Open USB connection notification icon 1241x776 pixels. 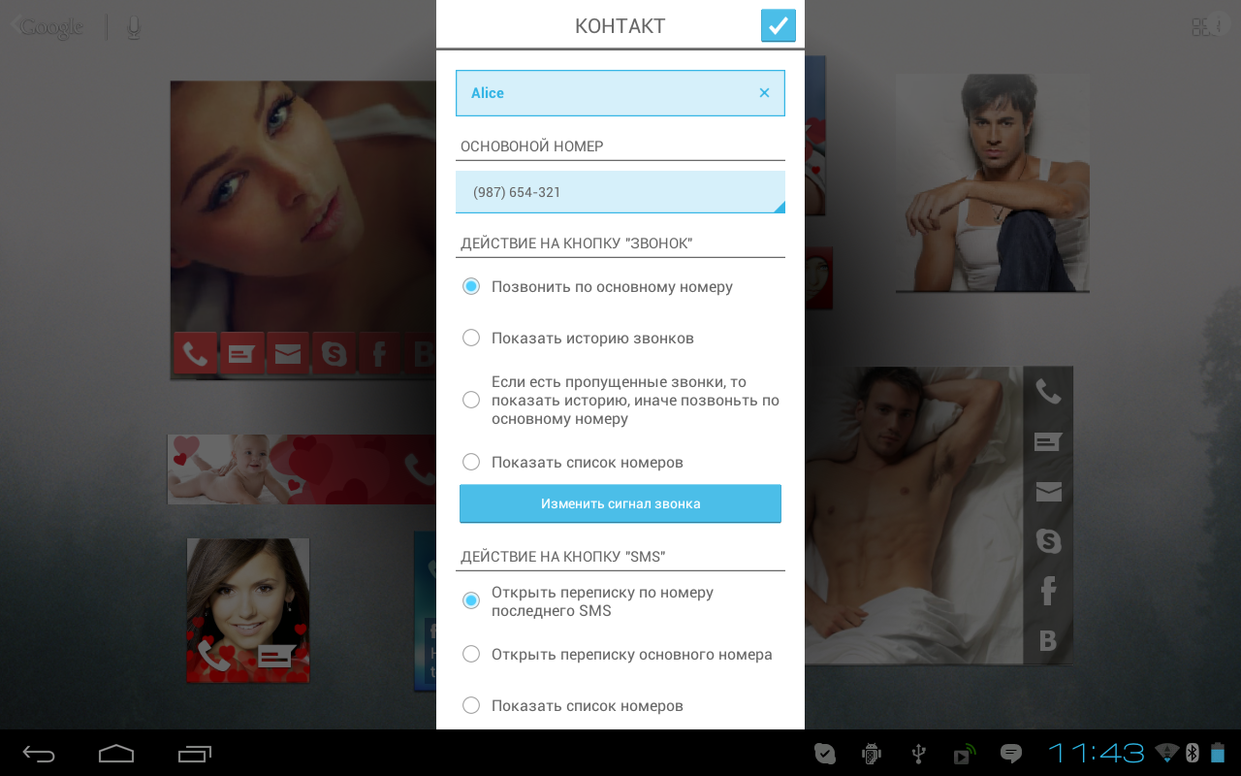click(x=918, y=754)
